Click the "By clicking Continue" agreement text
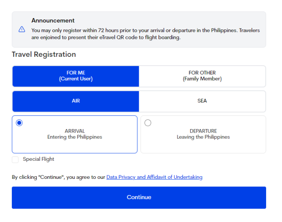Viewport: 282px width, 222px height. tap(59, 177)
